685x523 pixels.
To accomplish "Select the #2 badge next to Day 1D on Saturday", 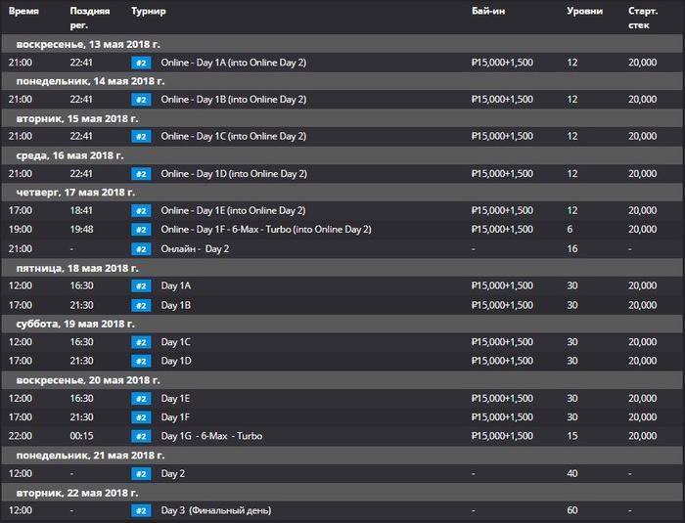I will tap(141, 361).
